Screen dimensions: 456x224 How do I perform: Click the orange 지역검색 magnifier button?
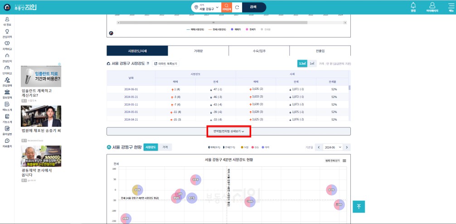(227, 7)
